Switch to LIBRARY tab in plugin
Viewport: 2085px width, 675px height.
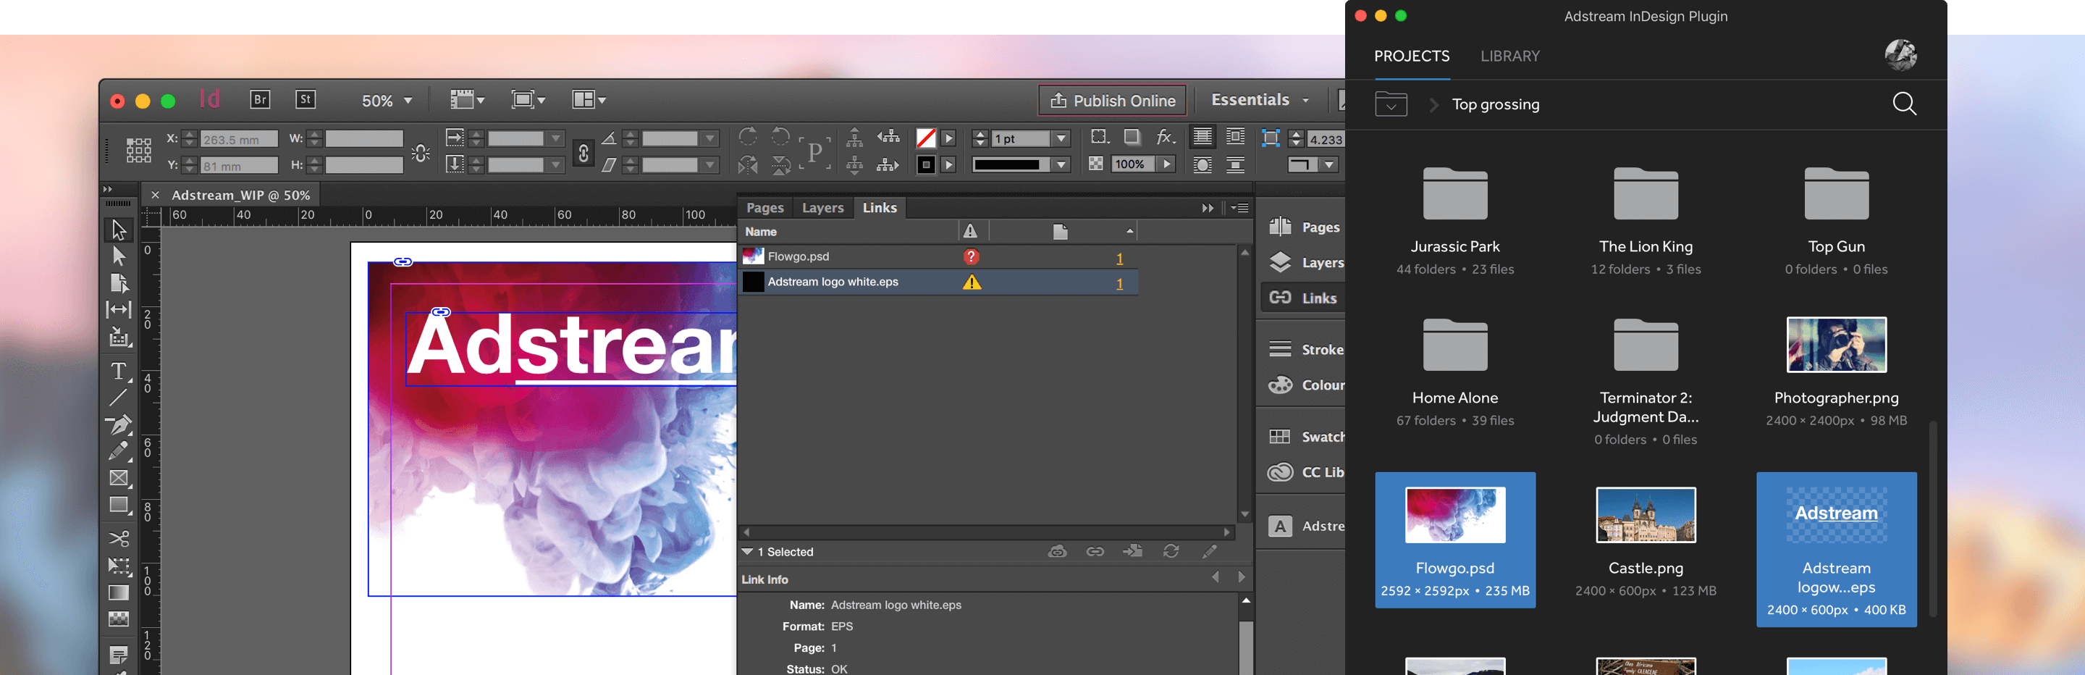[1509, 56]
